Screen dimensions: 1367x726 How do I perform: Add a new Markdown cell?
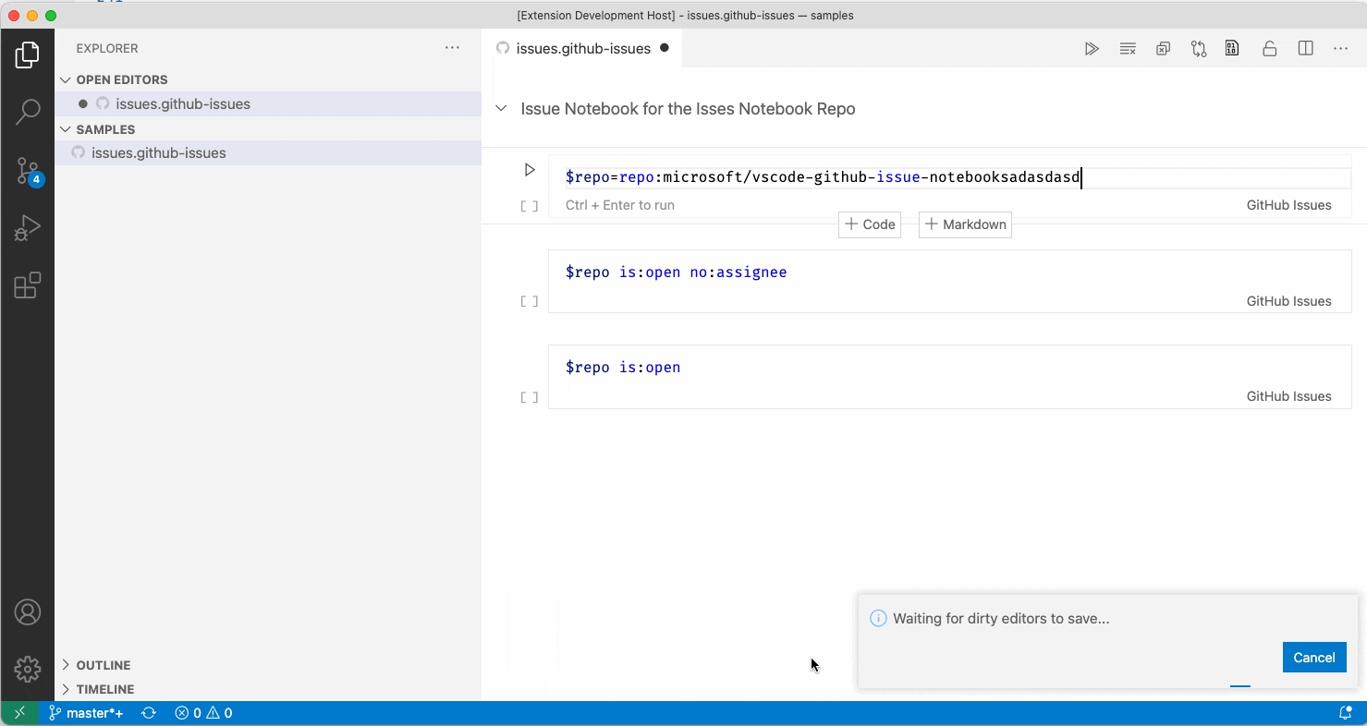(x=965, y=224)
